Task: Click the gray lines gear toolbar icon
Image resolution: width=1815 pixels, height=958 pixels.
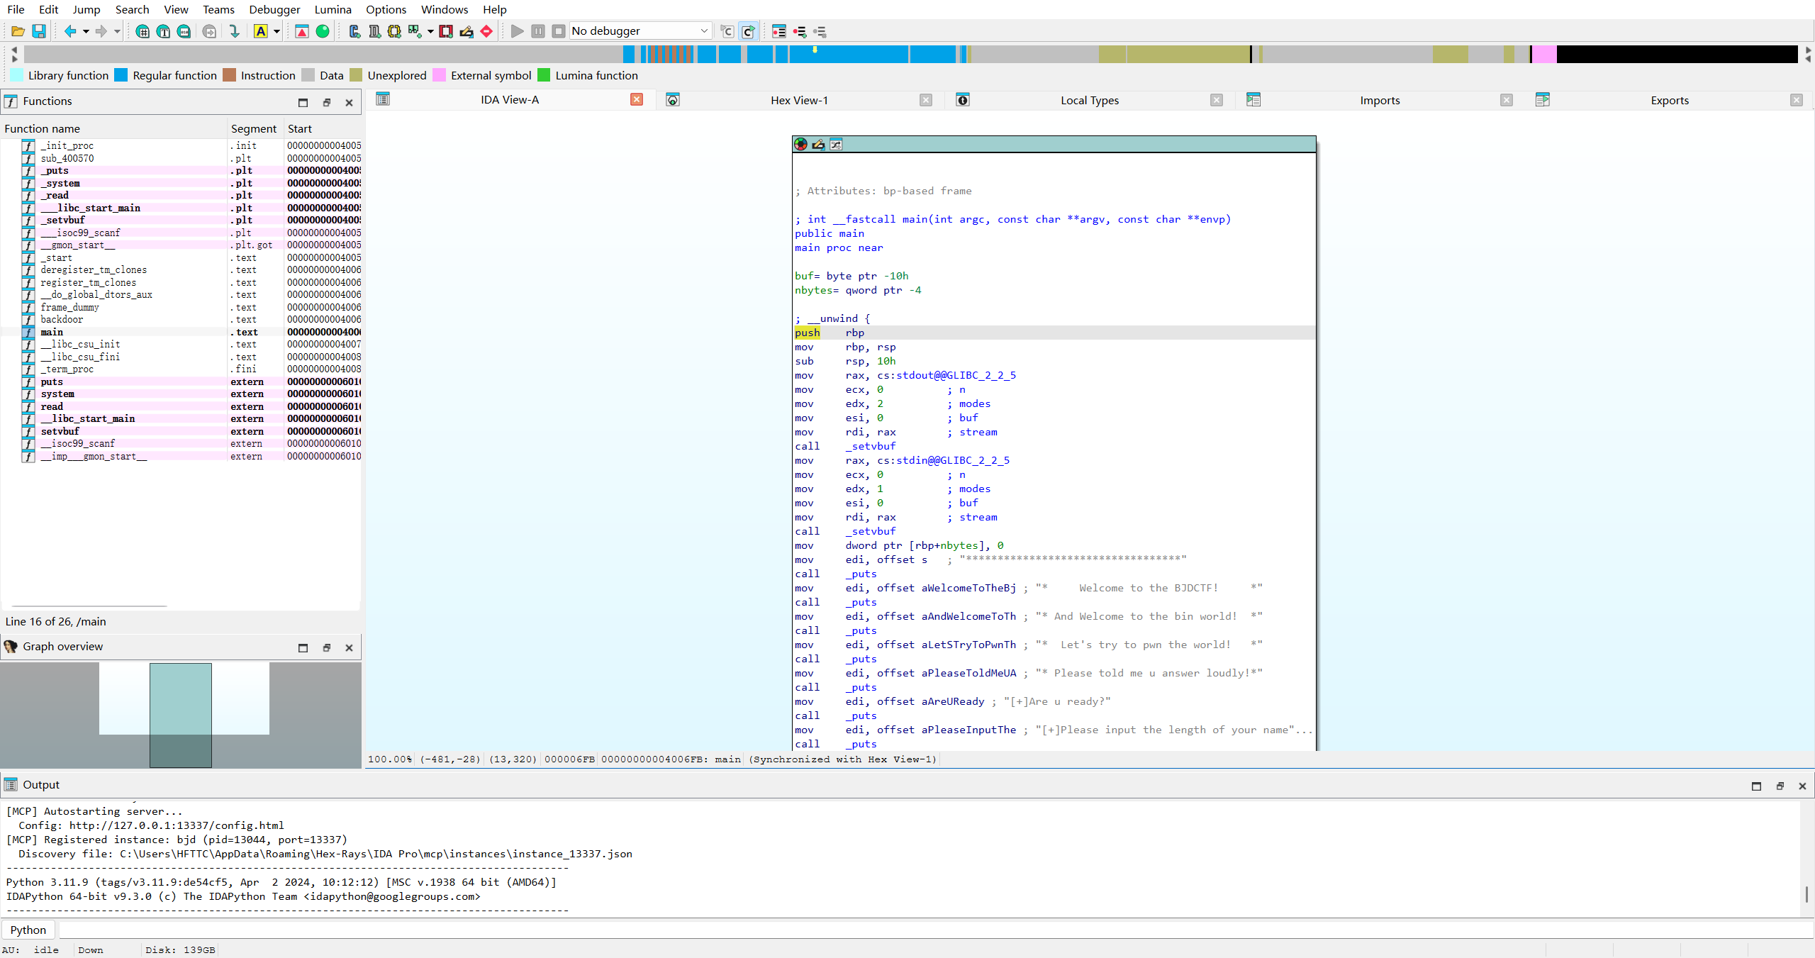Action: [x=820, y=31]
